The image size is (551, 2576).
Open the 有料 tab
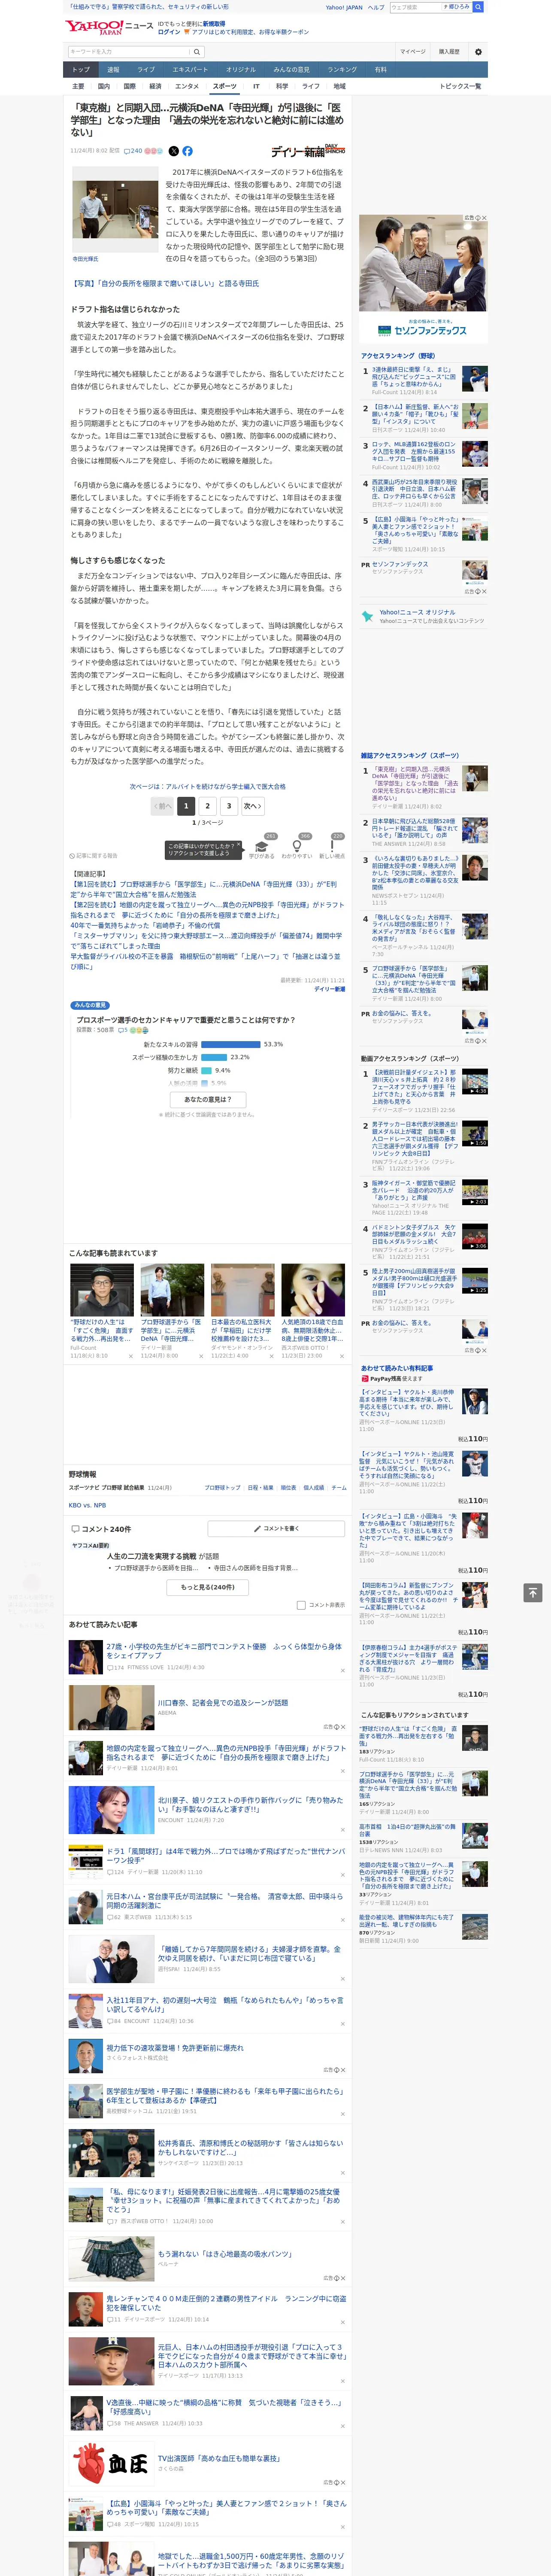tap(380, 70)
